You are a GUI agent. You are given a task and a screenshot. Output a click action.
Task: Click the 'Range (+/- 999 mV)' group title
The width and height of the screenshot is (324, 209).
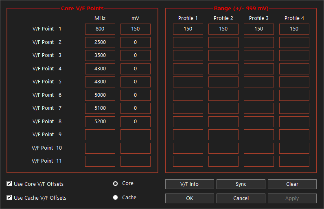click(241, 8)
